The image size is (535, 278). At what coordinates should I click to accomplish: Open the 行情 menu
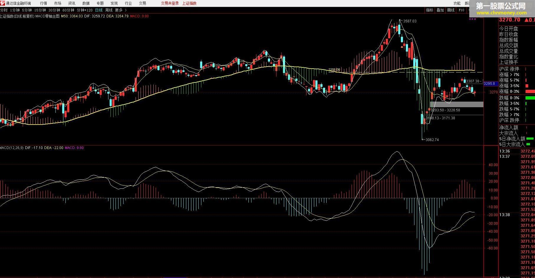(43, 3)
